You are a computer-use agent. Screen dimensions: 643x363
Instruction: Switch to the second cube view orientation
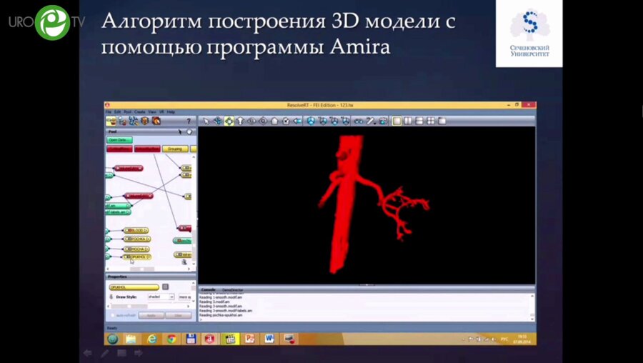point(323,121)
